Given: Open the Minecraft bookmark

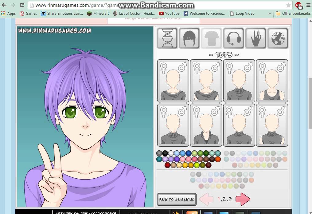Looking at the screenshot, I should 98,14.
